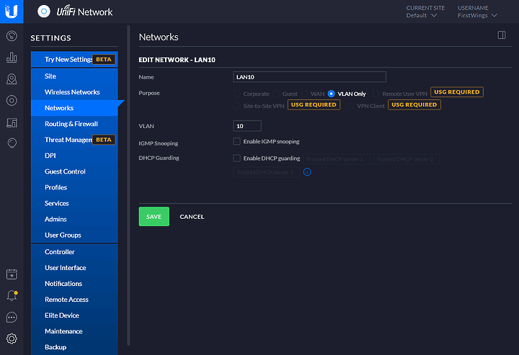
Task: Toggle the properties panel icon
Action: (502, 35)
